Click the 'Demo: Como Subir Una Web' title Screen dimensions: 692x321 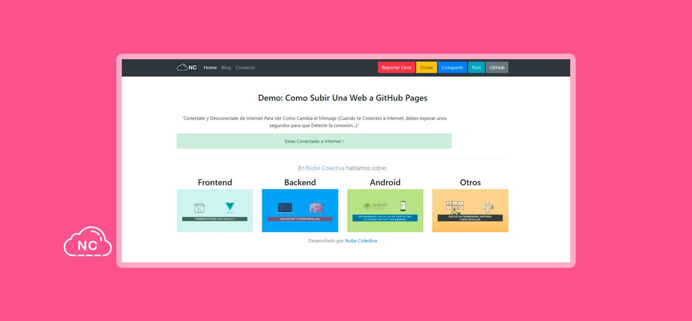tap(343, 98)
